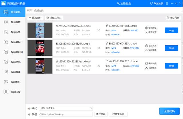Open 视频截图 in the sidebar
Screen dimensions: 183x119
(x=13, y=72)
